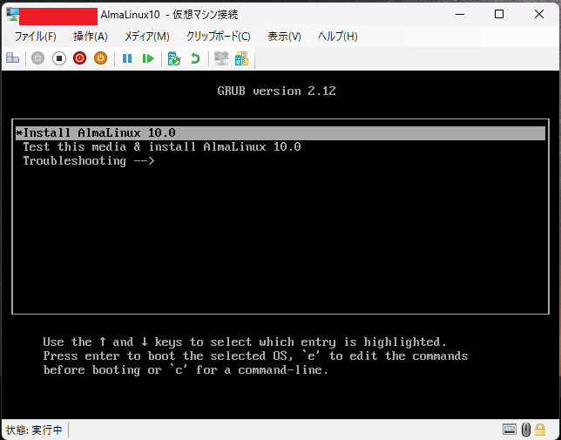The width and height of the screenshot is (561, 440).
Task: Save VM state with orange icon
Action: [x=100, y=58]
